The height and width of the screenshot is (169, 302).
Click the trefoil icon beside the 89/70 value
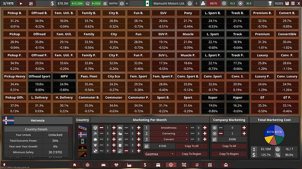[x=203, y=3]
